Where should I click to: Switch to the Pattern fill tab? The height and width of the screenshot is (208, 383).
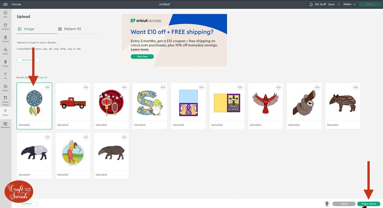pyautogui.click(x=70, y=29)
